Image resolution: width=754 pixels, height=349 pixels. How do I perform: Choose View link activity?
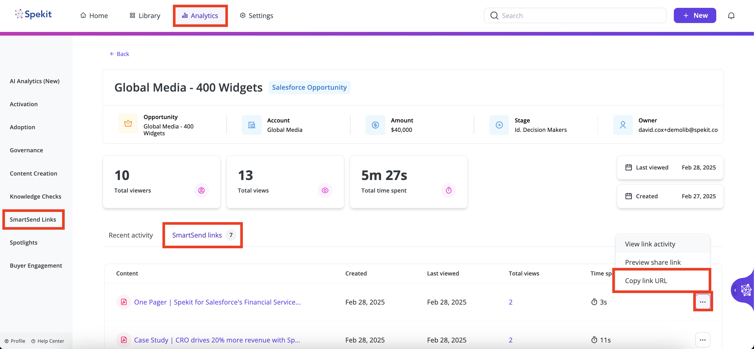663,244
